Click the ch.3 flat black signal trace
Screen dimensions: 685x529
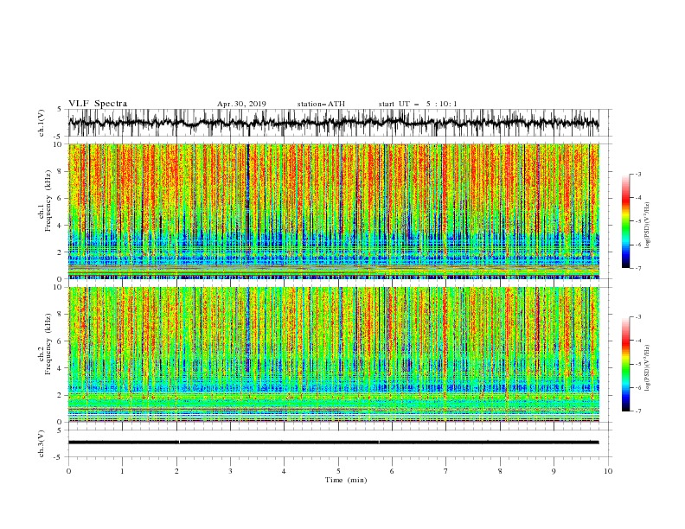pyautogui.click(x=333, y=443)
